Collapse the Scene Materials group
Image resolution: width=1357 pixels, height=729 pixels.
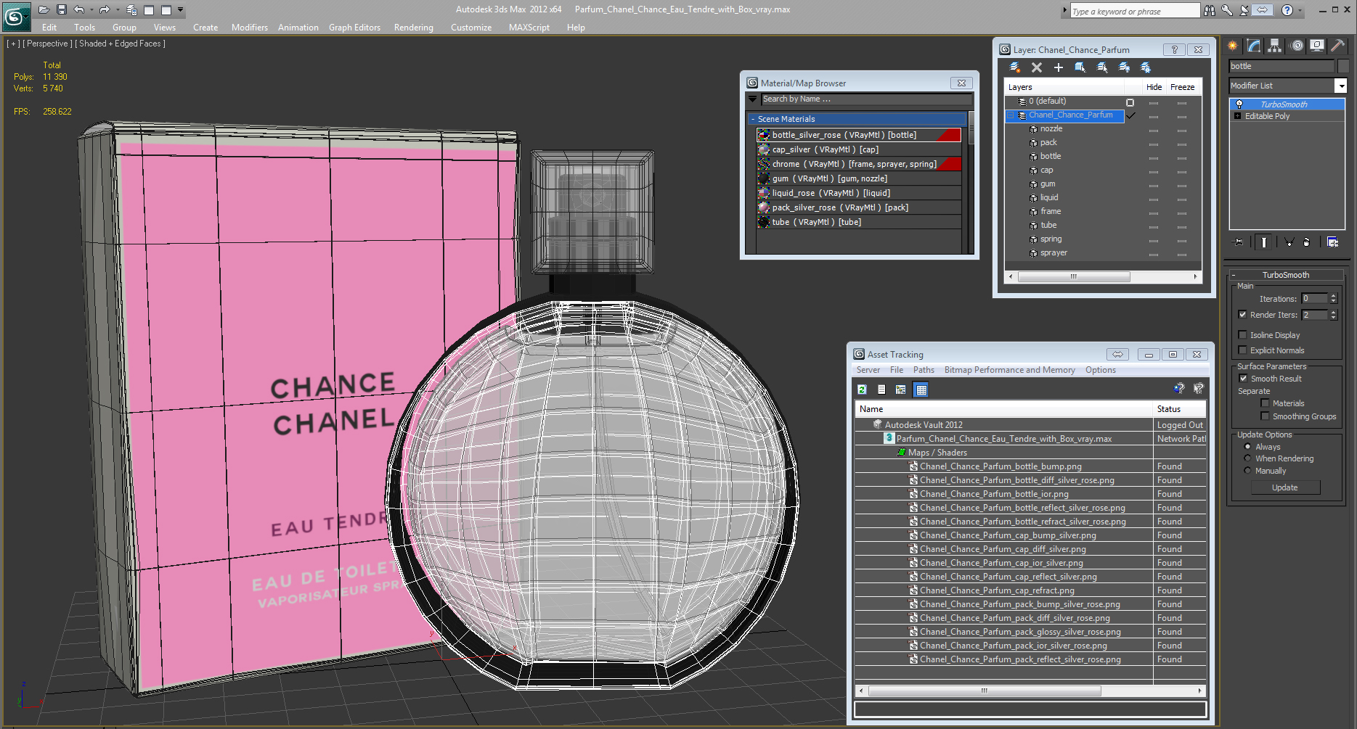[x=753, y=119]
